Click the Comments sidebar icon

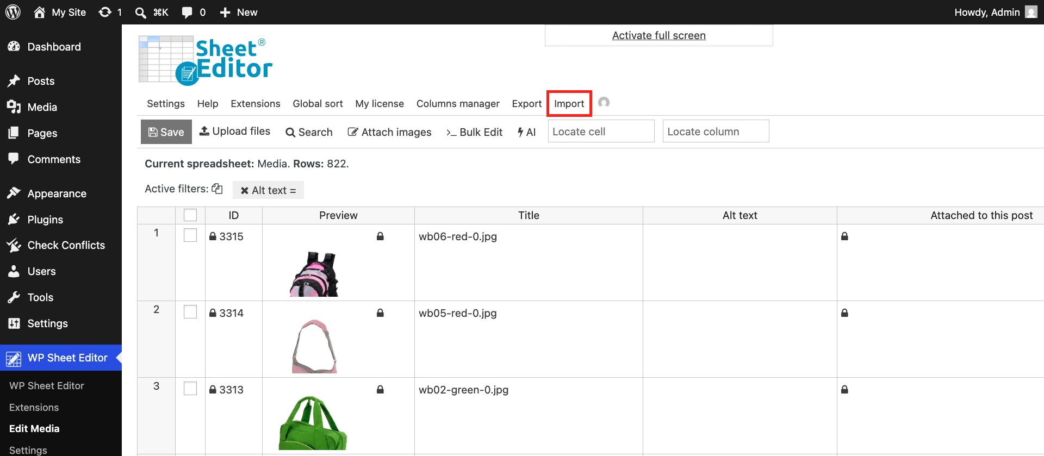[14, 159]
